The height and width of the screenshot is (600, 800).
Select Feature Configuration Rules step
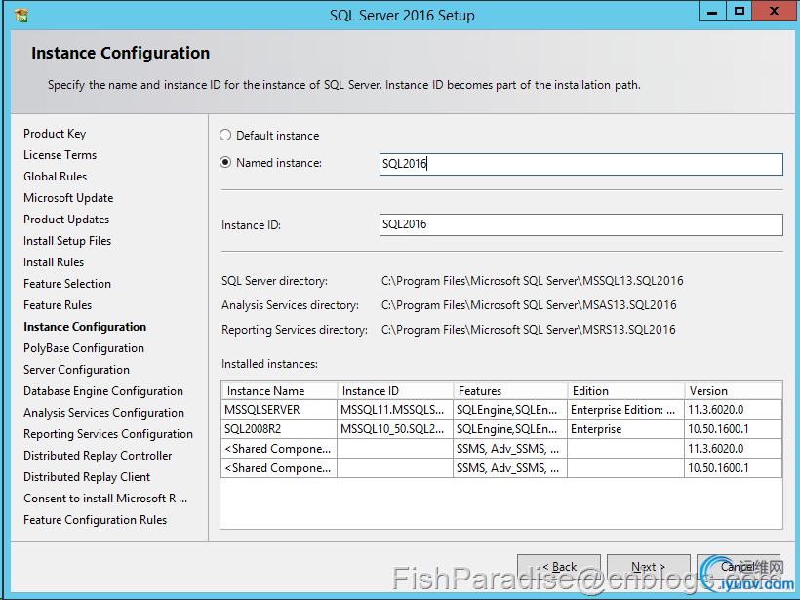point(95,519)
